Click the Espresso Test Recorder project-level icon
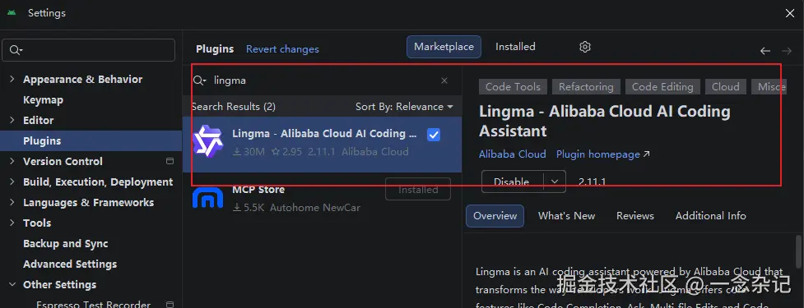The image size is (804, 308). point(170,305)
